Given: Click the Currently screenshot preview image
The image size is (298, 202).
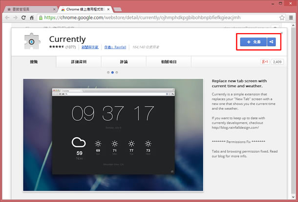Looking at the screenshot, I should pos(113,135).
